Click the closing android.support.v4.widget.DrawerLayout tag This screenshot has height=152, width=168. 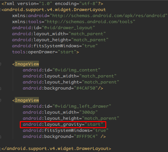point(56,149)
